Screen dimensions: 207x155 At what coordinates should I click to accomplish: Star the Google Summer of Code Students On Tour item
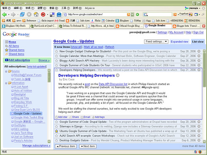point(56,65)
